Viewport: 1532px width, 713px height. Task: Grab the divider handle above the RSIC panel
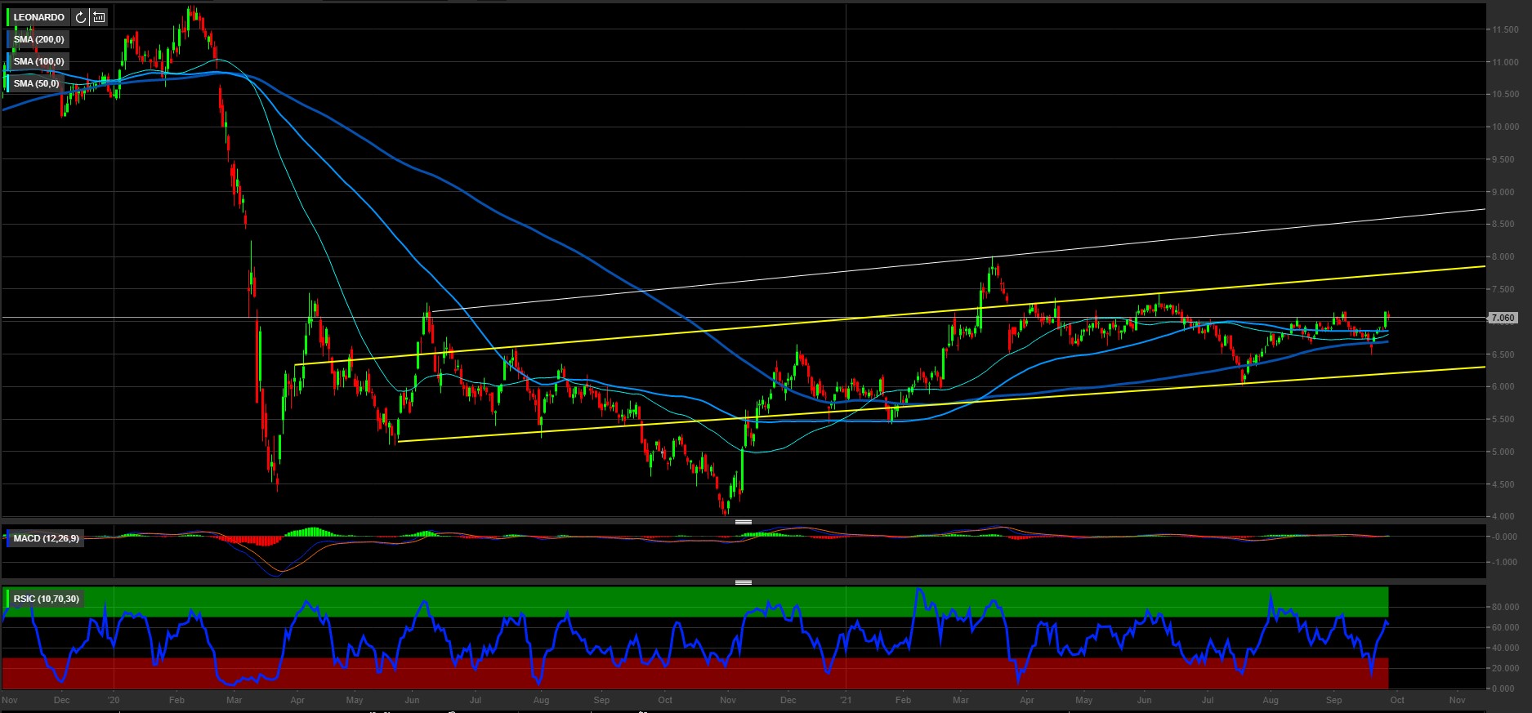744,582
